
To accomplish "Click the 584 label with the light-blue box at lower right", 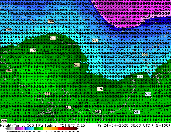I will point(137,112).
